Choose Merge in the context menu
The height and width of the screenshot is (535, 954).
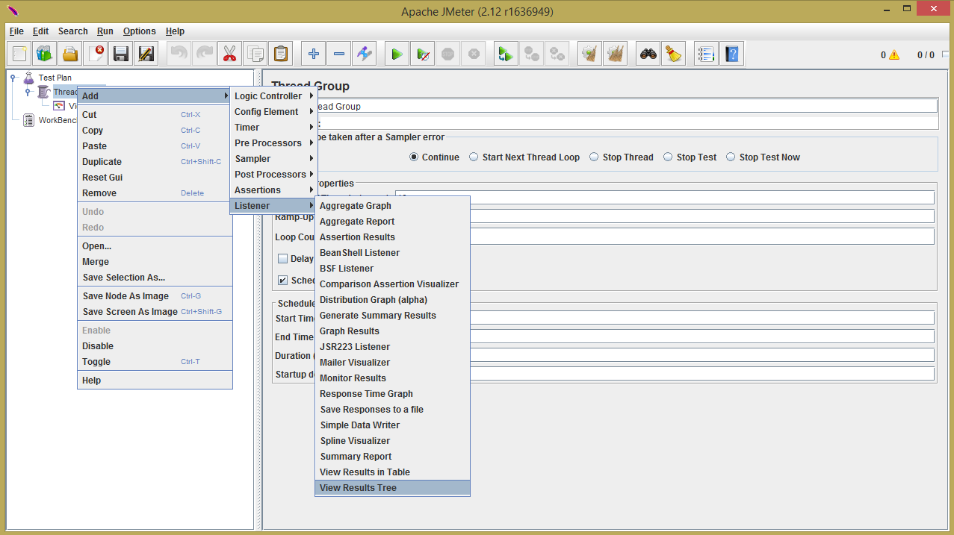[155, 262]
